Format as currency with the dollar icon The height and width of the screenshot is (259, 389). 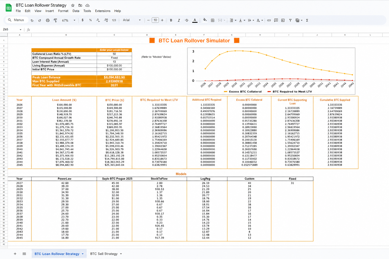[x=83, y=20]
